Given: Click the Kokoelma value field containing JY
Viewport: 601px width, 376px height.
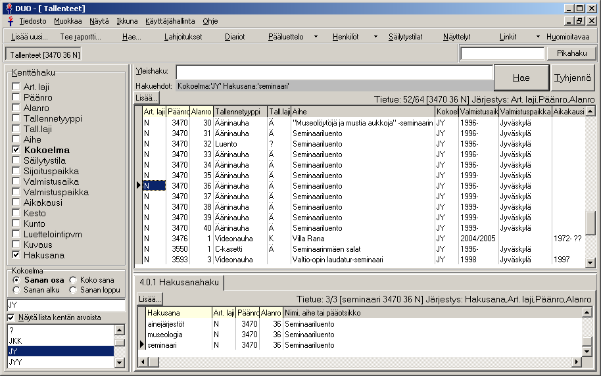Looking at the screenshot, I should click(x=66, y=305).
